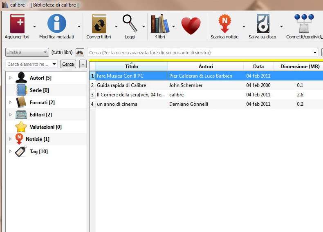Image resolution: width=323 pixels, height=232 pixels.
Task: Select the Editori [2] typewriter icon
Action: coord(21,115)
